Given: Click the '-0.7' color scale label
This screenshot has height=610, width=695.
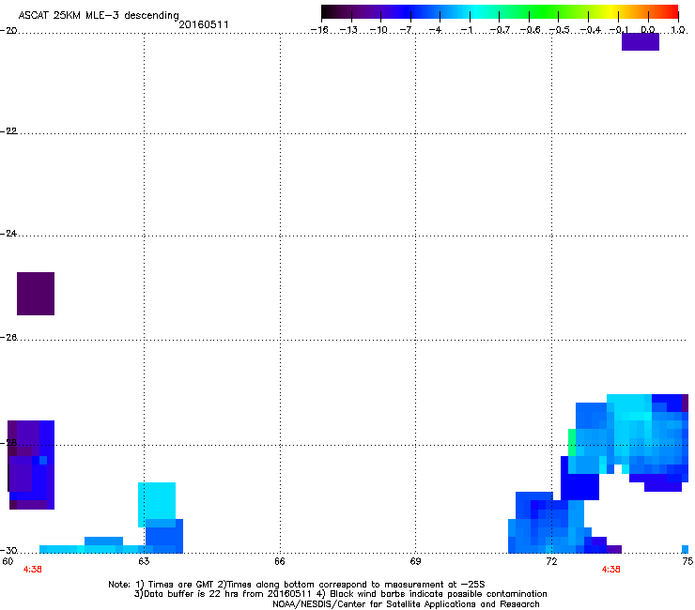Looking at the screenshot, I should tap(500, 30).
